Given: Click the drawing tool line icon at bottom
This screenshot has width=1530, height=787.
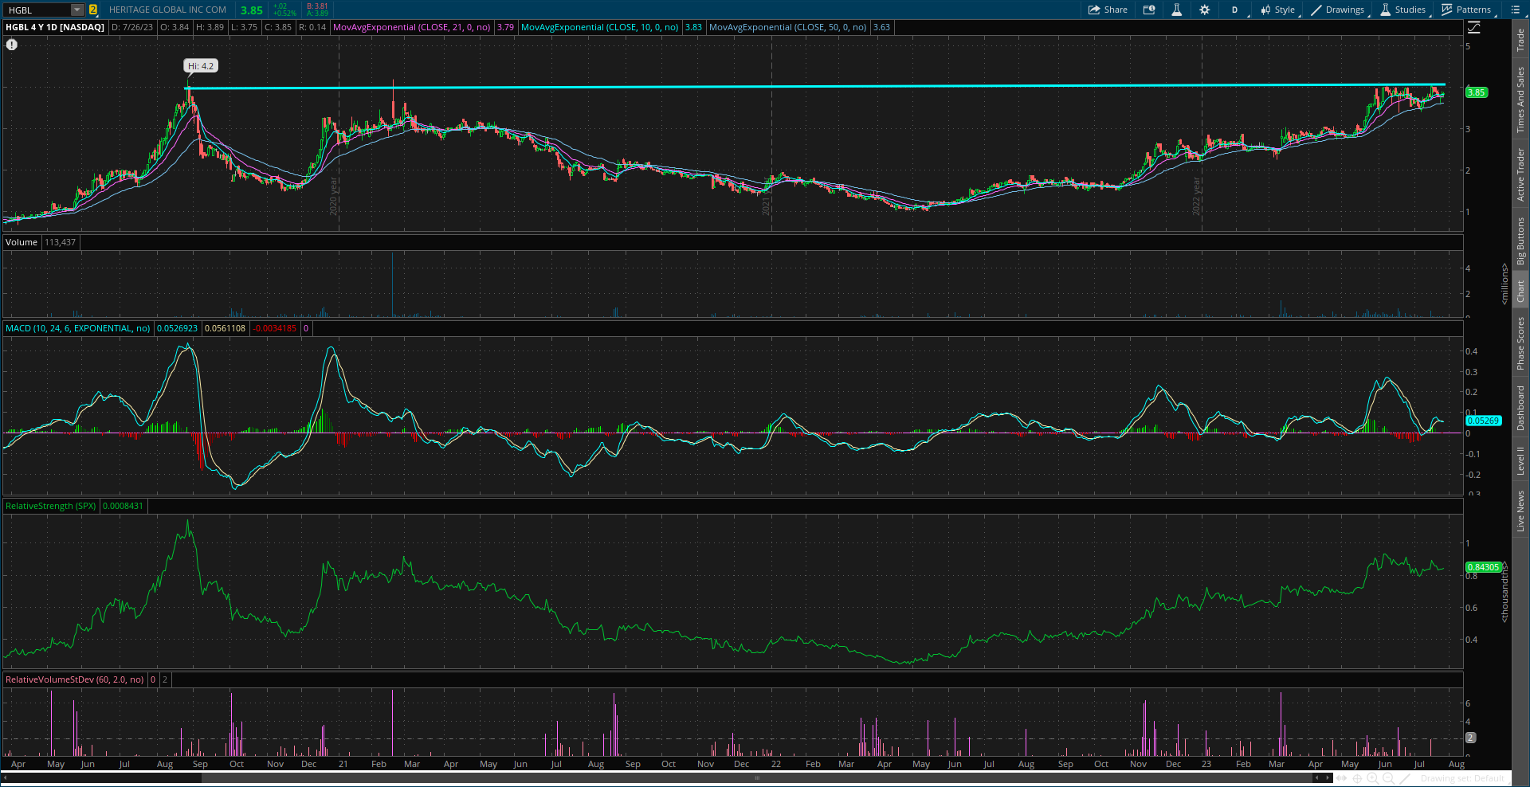Looking at the screenshot, I should pos(1406,778).
